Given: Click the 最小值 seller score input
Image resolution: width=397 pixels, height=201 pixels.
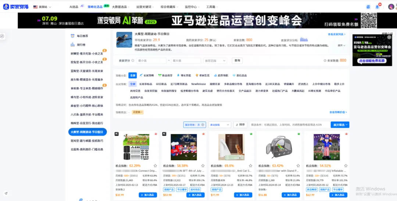Looking at the screenshot, I should (151, 61).
